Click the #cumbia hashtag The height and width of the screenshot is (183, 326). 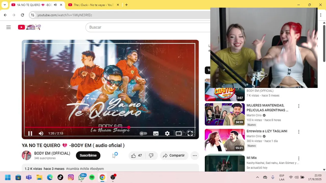72,169
